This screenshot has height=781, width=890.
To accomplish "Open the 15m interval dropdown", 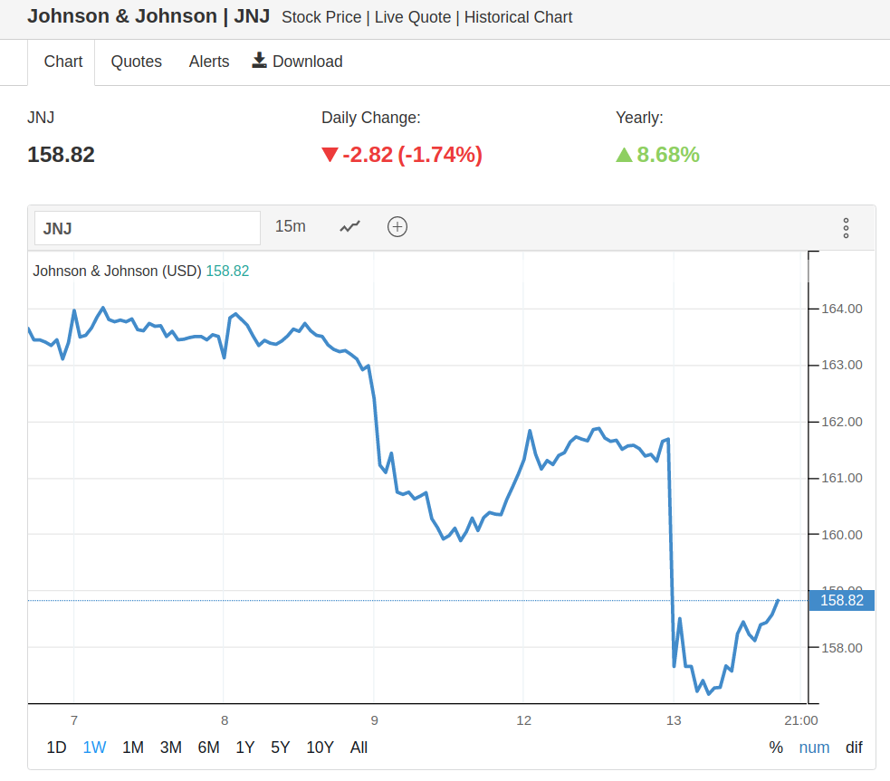I will (x=290, y=226).
